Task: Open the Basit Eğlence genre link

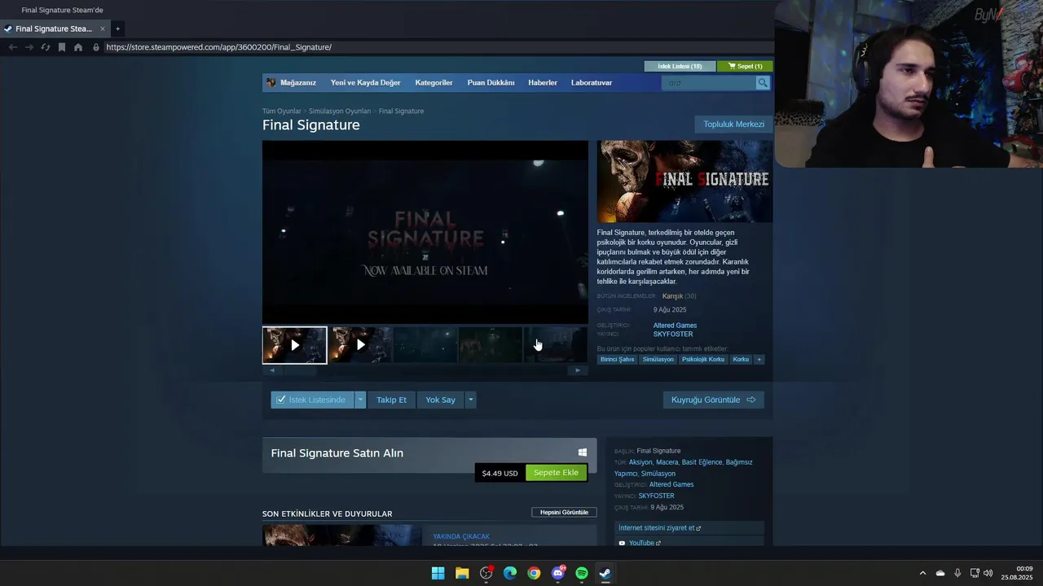Action: [x=702, y=462]
